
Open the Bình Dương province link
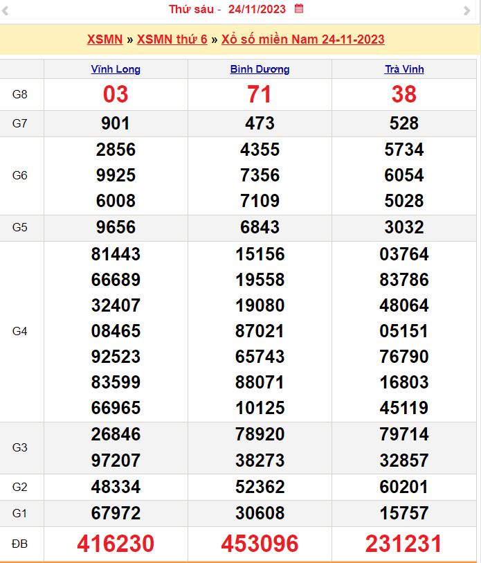coord(260,69)
